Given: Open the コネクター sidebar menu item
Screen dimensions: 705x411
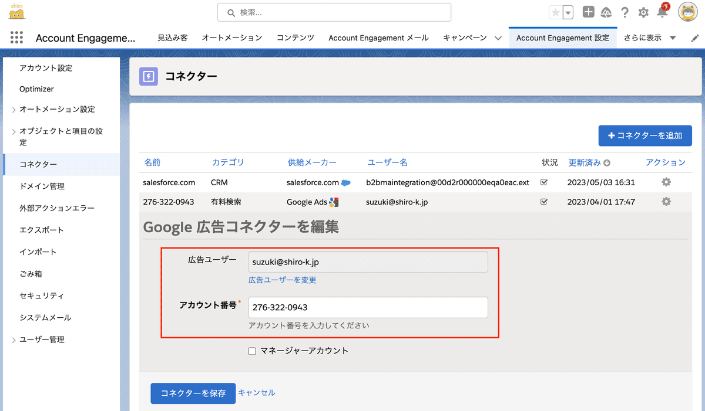Looking at the screenshot, I should pyautogui.click(x=45, y=164).
